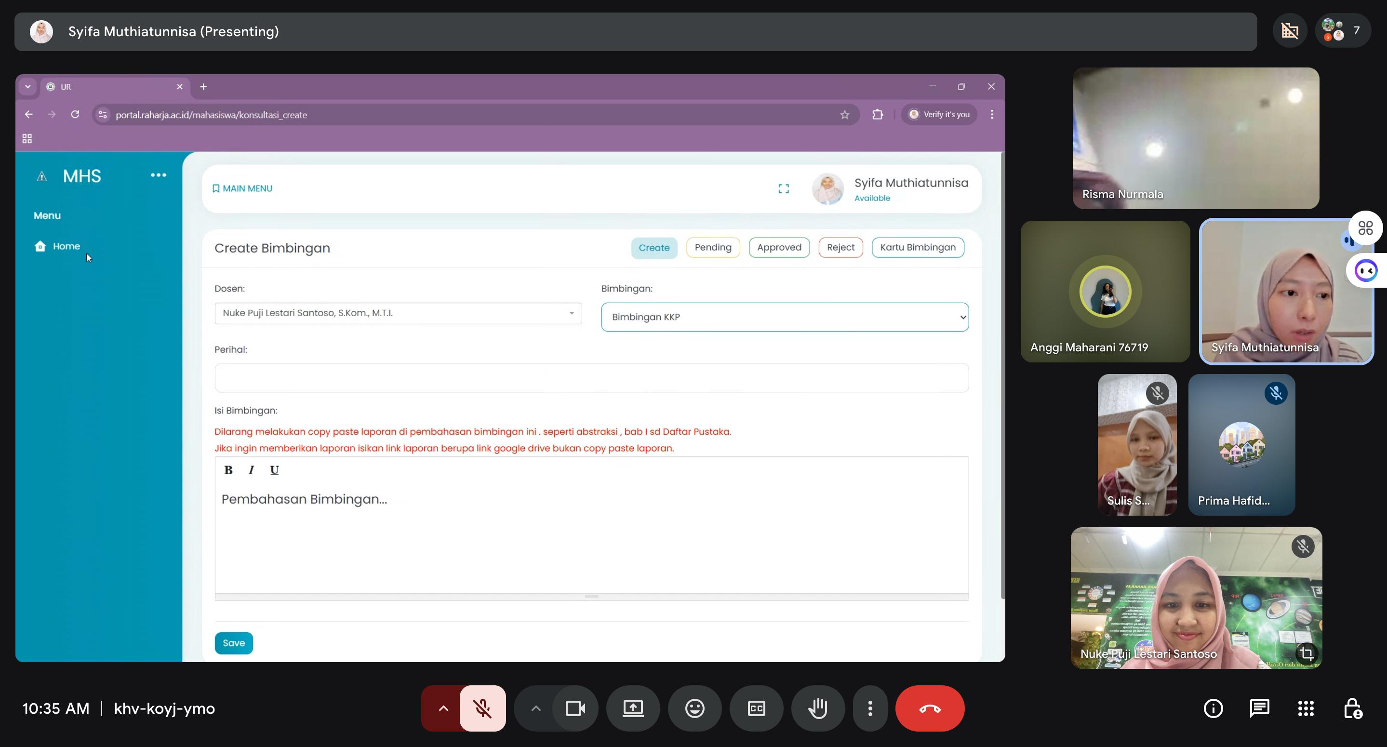
Task: Toggle the camera on or off
Action: [x=575, y=708]
